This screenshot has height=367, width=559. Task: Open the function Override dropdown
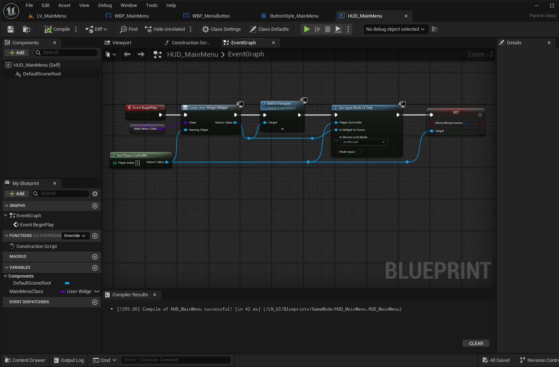(x=75, y=236)
